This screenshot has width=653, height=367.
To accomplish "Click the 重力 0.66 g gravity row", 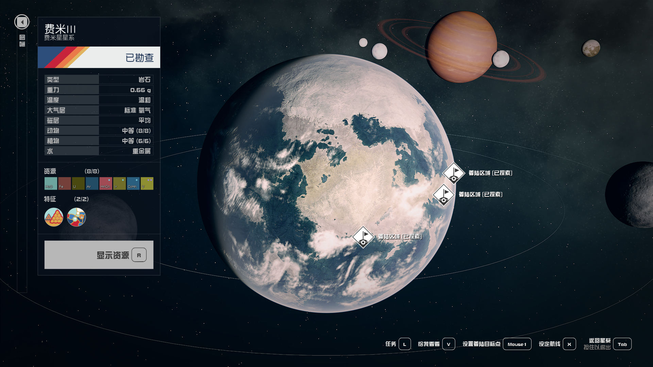I will click(x=99, y=90).
